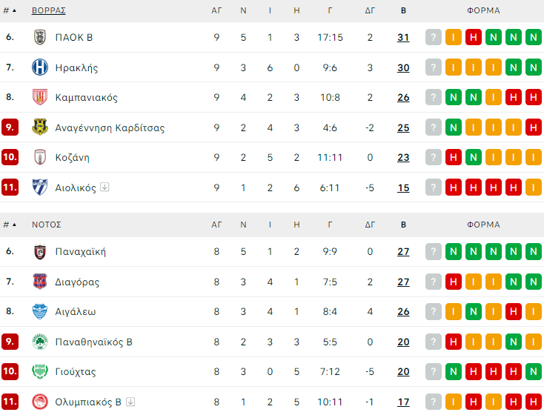Click the last red H form badge for Καμπανιακός

click(x=531, y=97)
